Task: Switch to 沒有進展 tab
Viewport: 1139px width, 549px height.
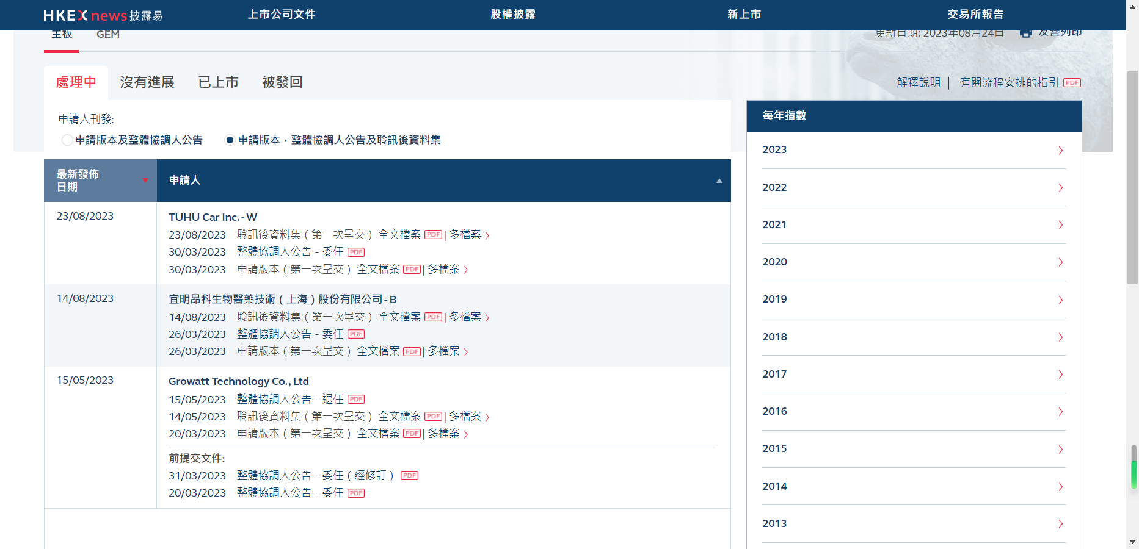Action: pos(147,82)
